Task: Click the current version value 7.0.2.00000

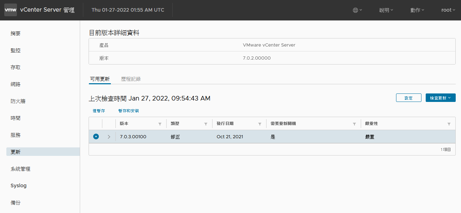Action: [x=257, y=58]
